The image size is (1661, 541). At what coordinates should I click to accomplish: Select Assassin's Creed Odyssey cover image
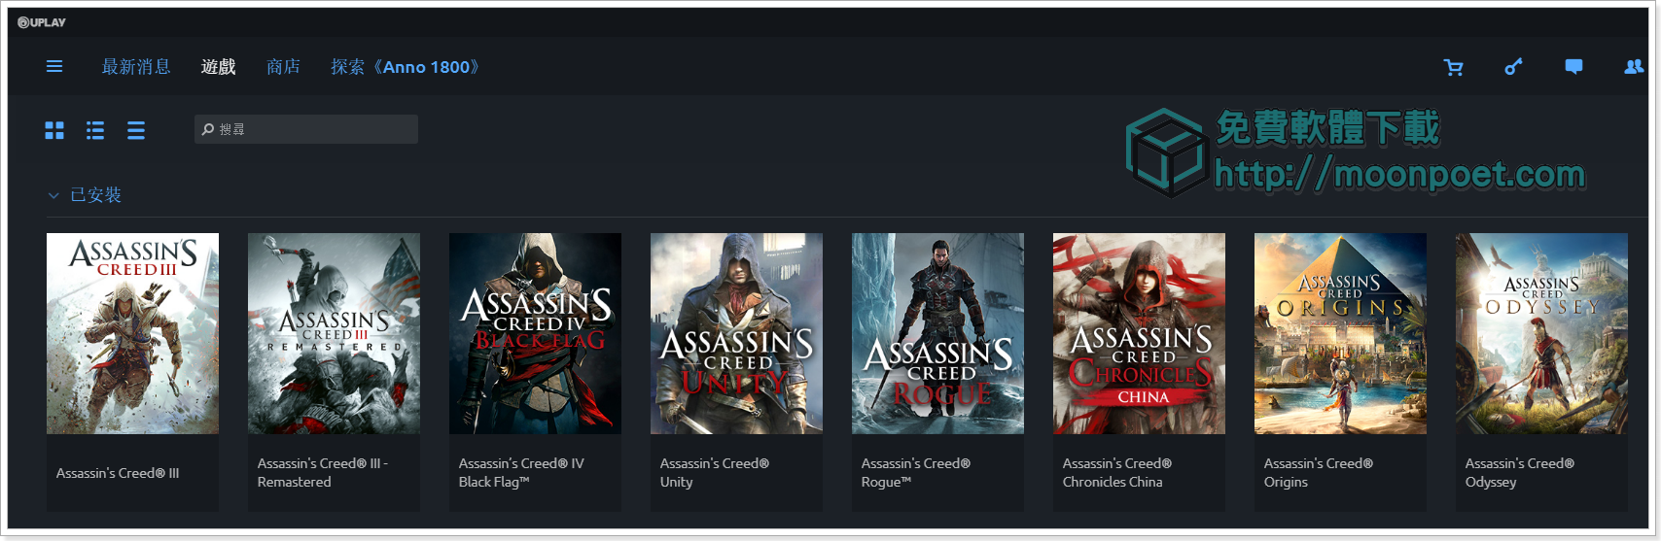tap(1541, 333)
